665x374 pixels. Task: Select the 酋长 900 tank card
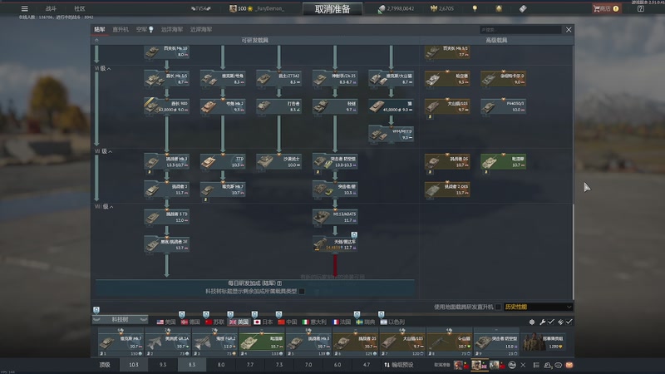click(x=167, y=106)
